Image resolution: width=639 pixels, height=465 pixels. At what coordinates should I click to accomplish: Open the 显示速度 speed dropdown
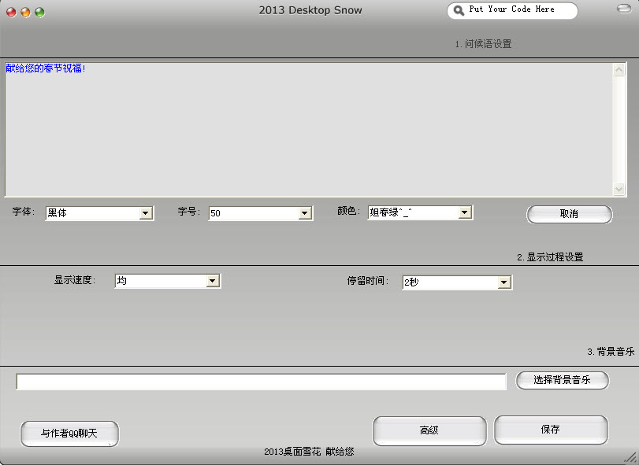168,281
